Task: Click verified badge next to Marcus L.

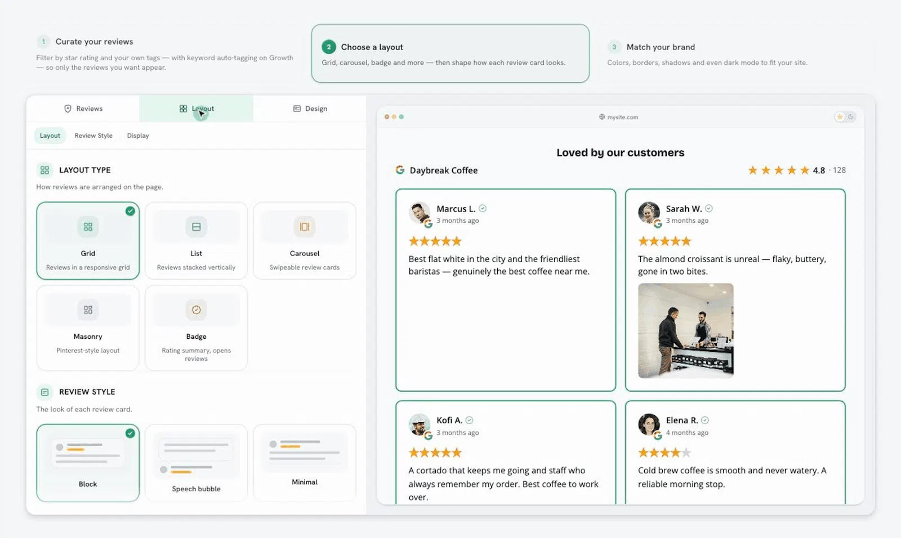Action: pos(483,208)
